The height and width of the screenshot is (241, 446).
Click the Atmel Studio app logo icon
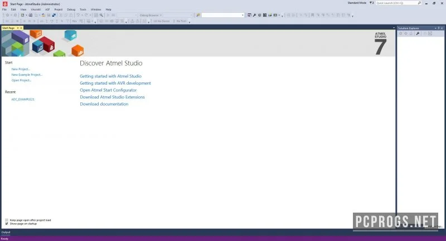tap(5, 4)
